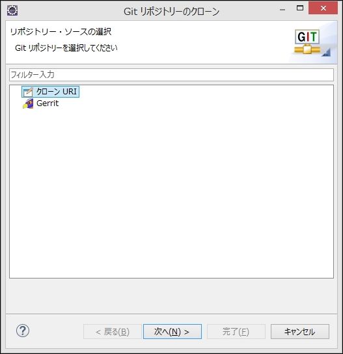Screen dimensions: 343x354
Task: Close the Git clone dialog window
Action: (323, 8)
